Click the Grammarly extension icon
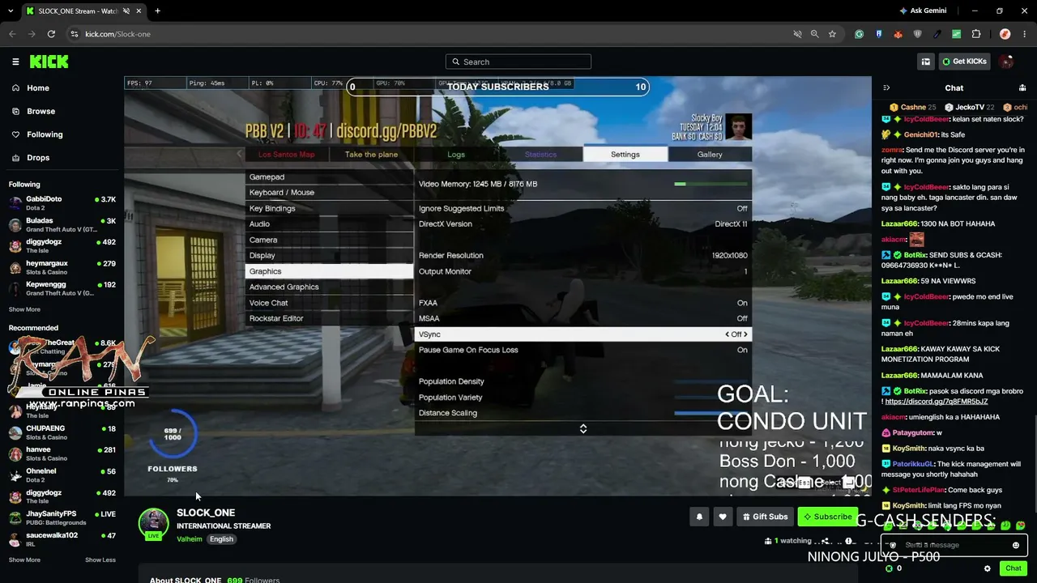Screen dimensions: 1037x583 click(x=860, y=34)
